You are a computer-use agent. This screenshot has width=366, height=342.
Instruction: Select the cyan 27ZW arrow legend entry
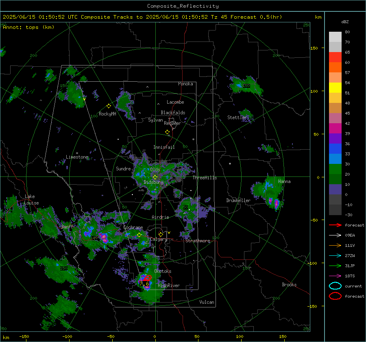click(x=335, y=256)
